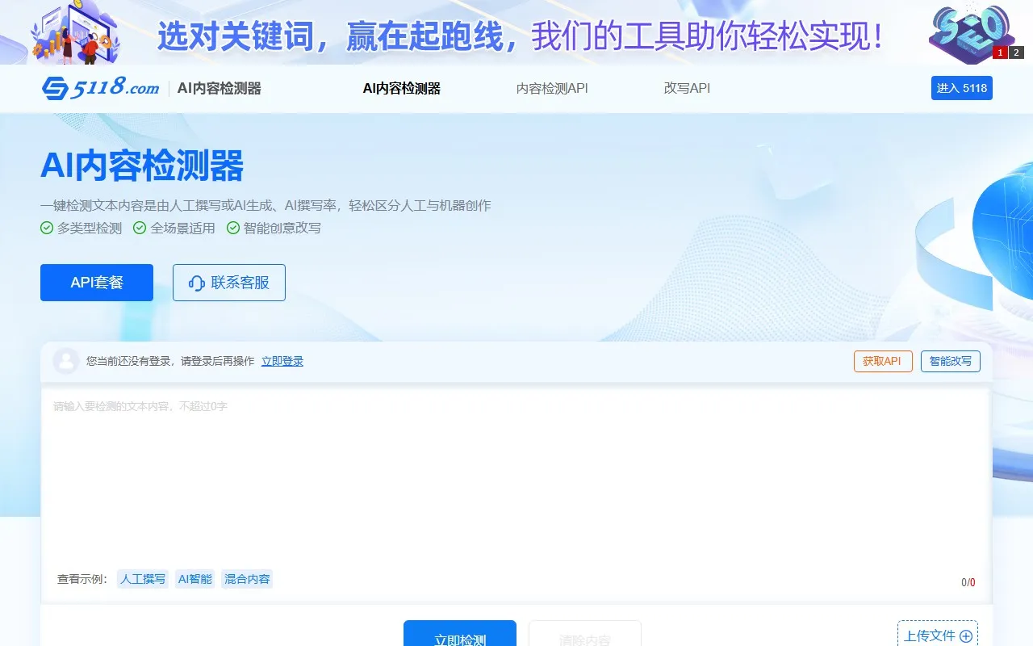
Task: Click the headset icon on 联系客服
Action: 196,283
